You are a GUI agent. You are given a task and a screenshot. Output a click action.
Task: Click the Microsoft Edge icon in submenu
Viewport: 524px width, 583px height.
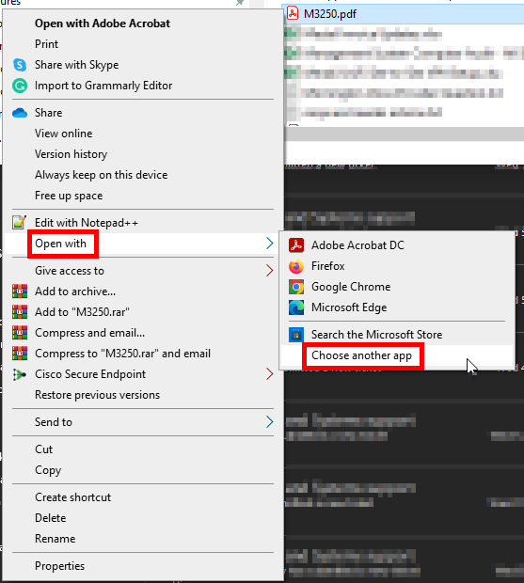296,307
